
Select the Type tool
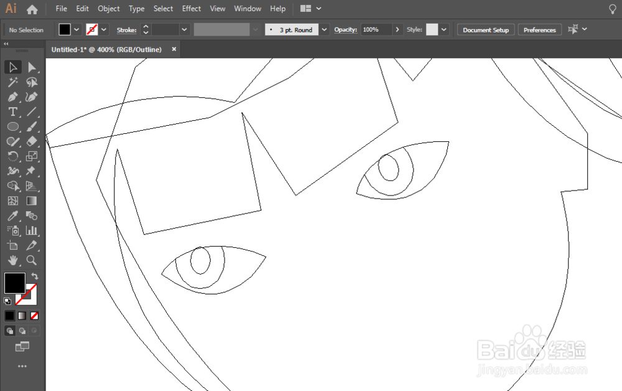[12, 112]
